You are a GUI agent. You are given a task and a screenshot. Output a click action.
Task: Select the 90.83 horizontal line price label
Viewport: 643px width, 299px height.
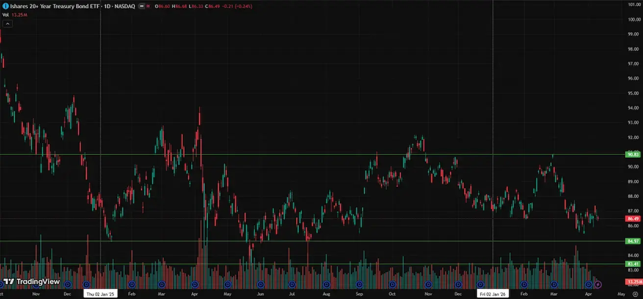pos(633,154)
